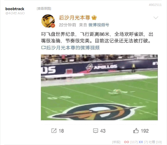This screenshot has height=145, width=167.
Task: Open 后沙月光本尊的微博视频 link
Action: coord(73,48)
